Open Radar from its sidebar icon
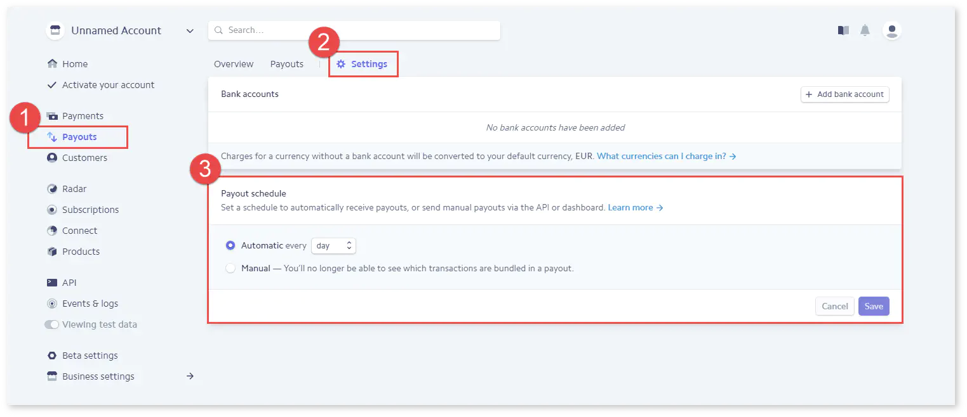Viewport: 967px width, 417px height. tap(52, 189)
